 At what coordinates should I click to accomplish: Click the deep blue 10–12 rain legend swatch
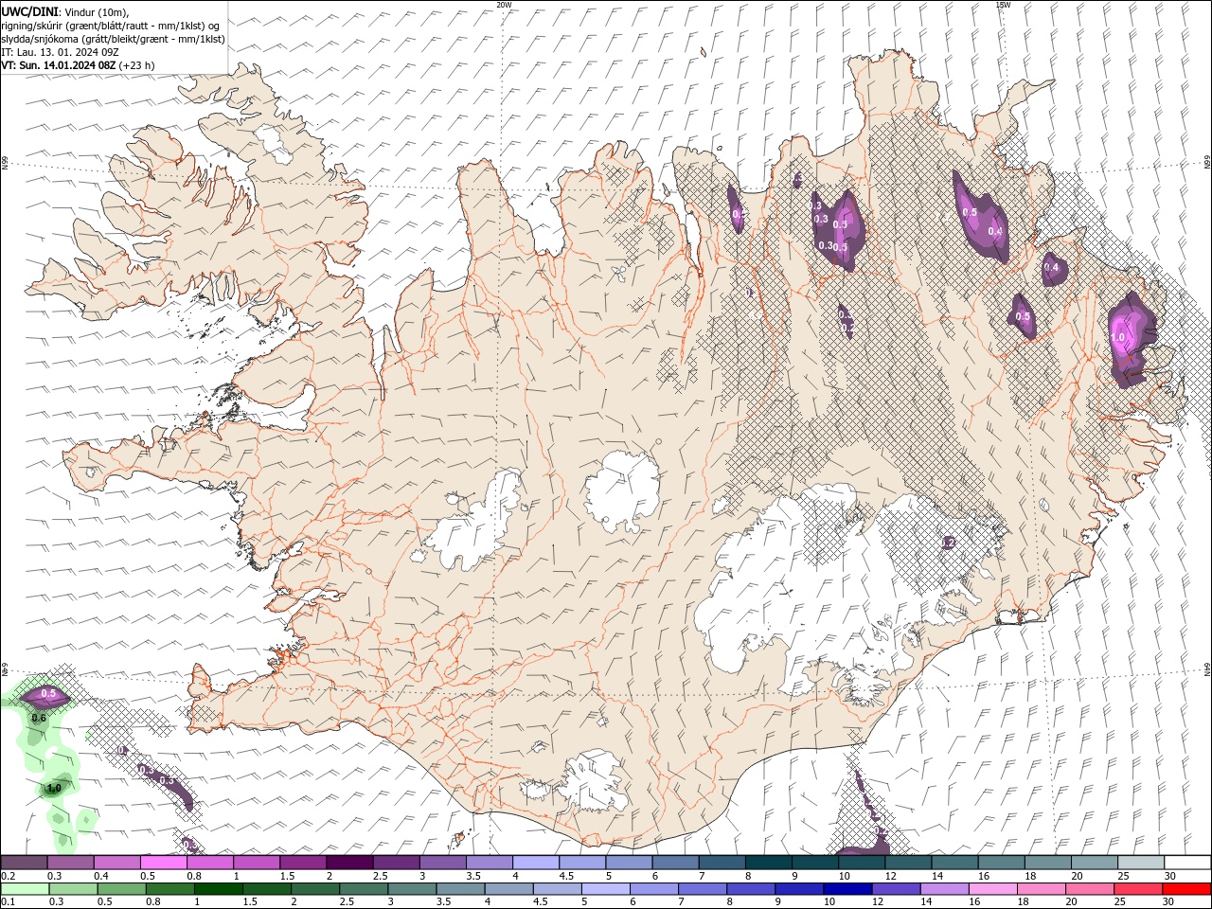pyautogui.click(x=847, y=889)
